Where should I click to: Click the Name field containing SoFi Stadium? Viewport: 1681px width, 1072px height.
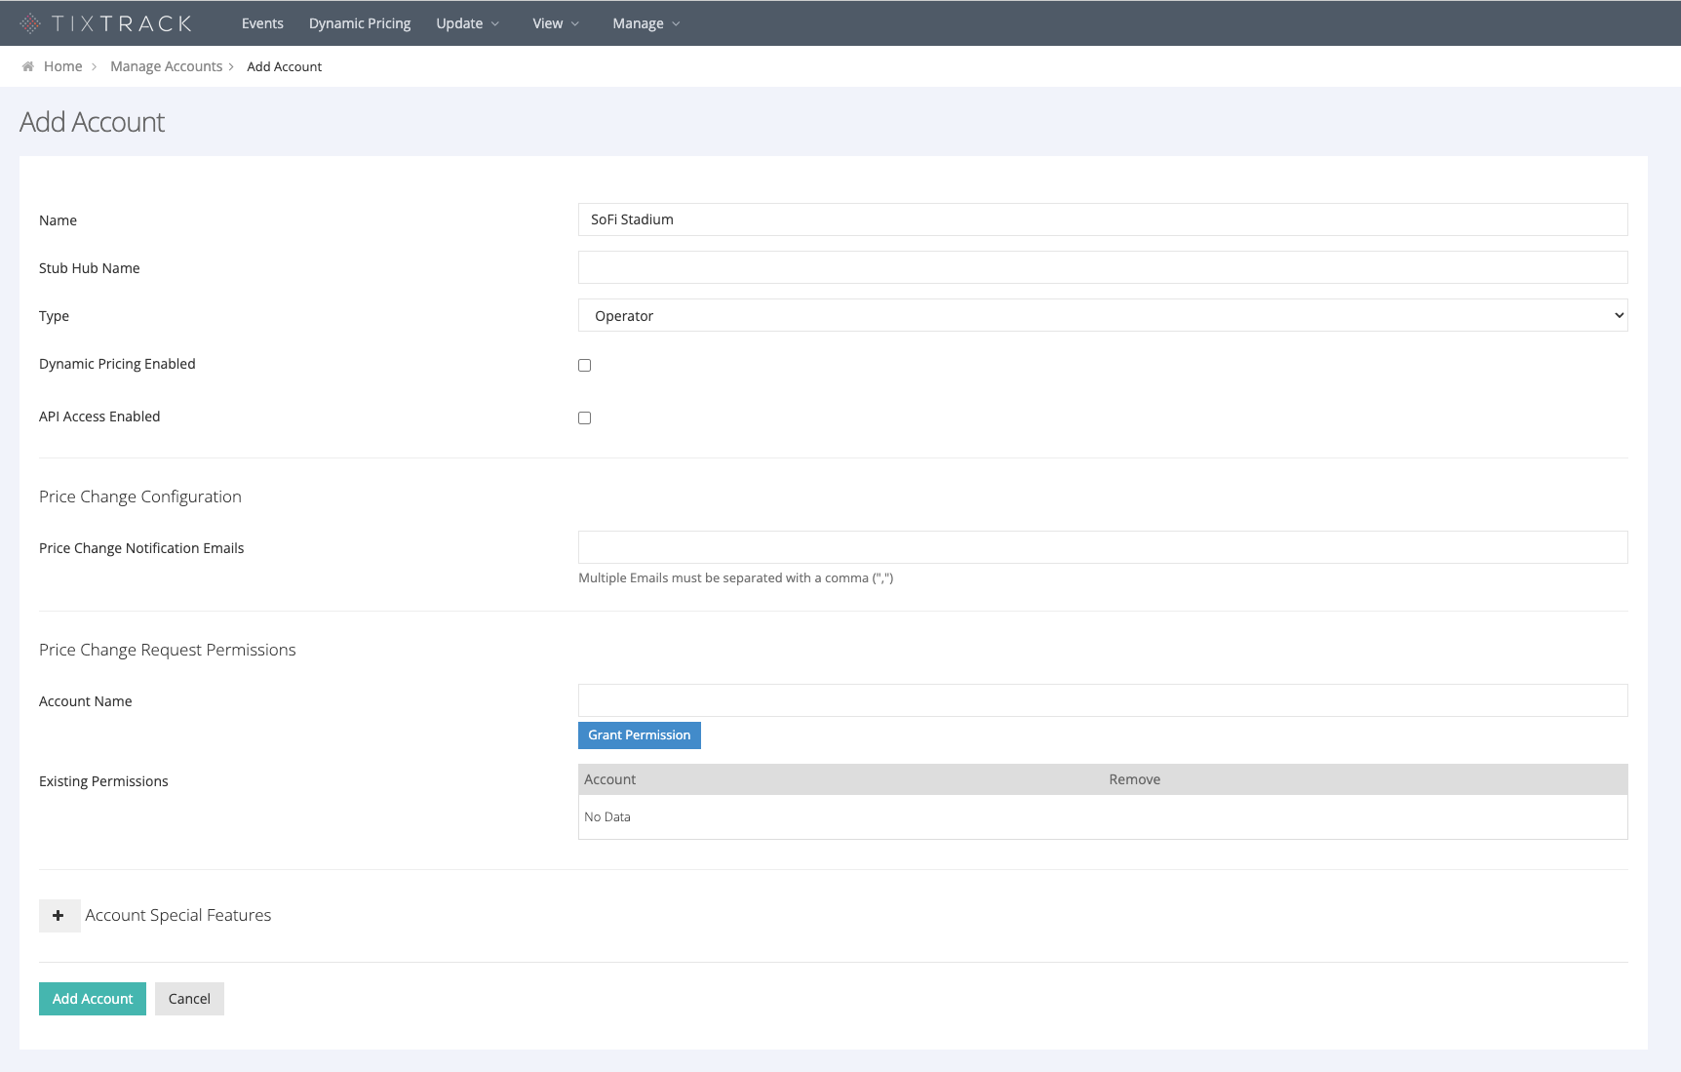[1103, 219]
